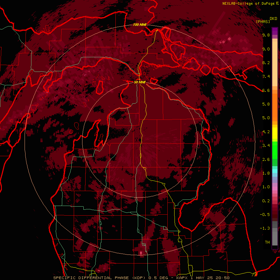Select the -0.5 color scale value
The height and width of the screenshot is (280, 280).
pyautogui.click(x=265, y=214)
